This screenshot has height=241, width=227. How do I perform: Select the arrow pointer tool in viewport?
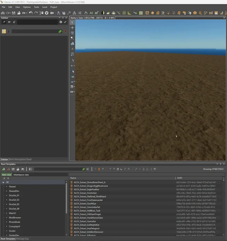tap(72, 22)
